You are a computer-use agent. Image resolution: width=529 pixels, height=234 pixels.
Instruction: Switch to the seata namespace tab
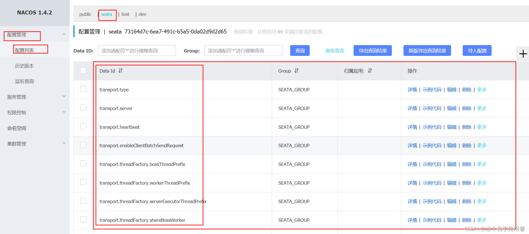click(x=107, y=14)
